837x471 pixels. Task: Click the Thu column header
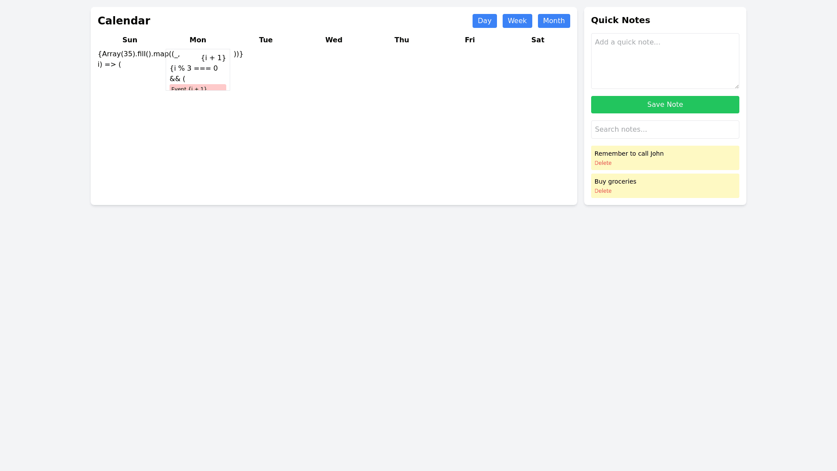point(401,40)
